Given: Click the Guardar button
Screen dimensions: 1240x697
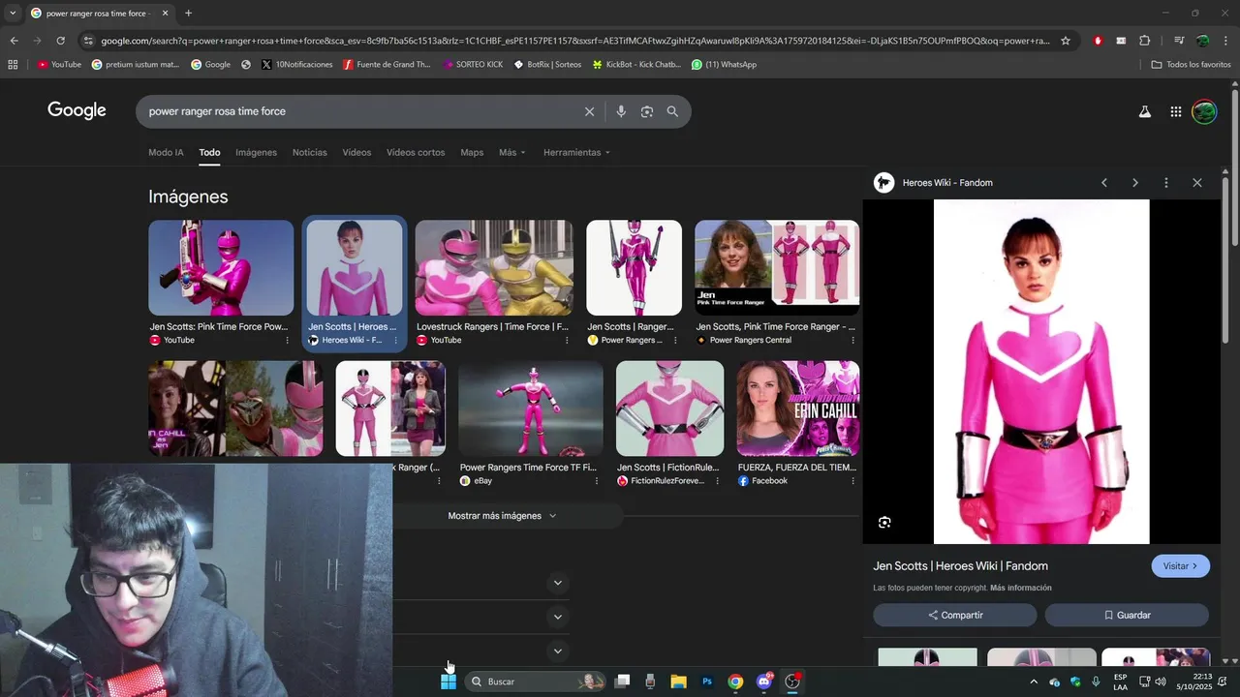Looking at the screenshot, I should pyautogui.click(x=1127, y=615).
